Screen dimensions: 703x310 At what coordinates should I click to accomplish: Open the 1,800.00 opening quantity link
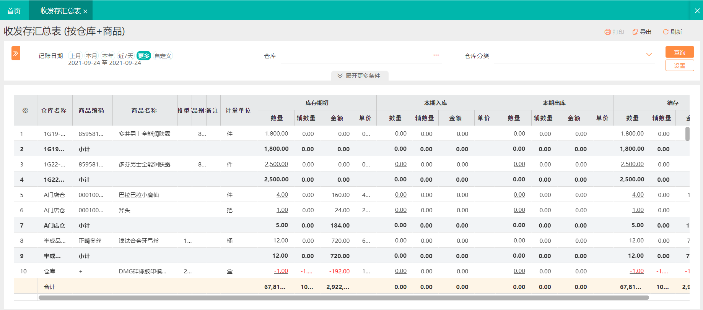click(x=276, y=134)
